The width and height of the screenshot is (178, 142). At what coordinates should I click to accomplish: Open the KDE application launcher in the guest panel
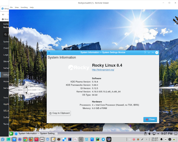[11, 134]
